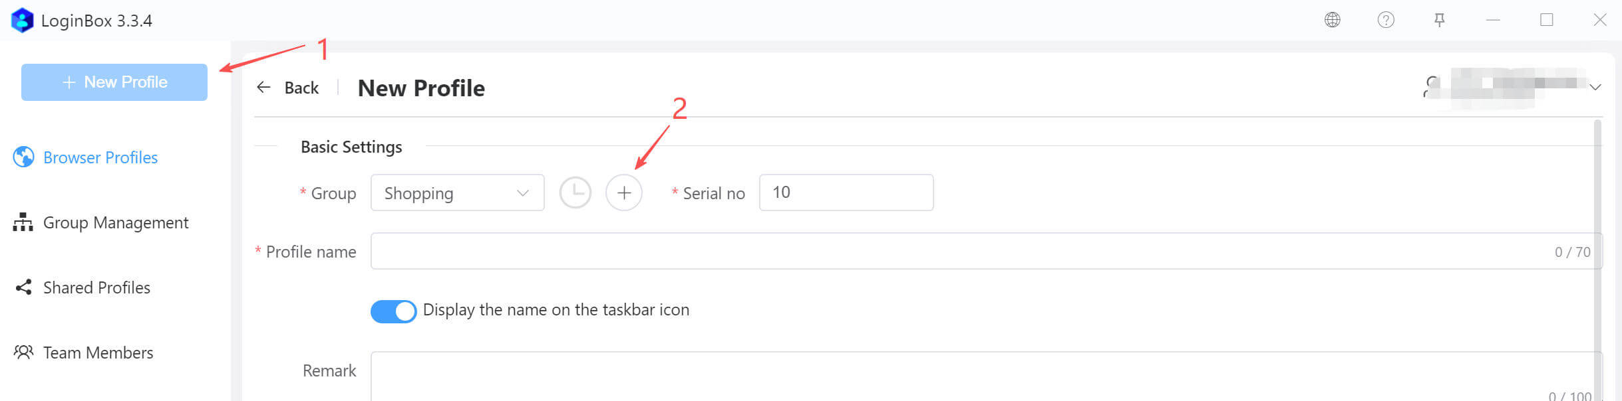This screenshot has height=401, width=1622.
Task: Expand the user account dropdown chevron
Action: point(1595,87)
